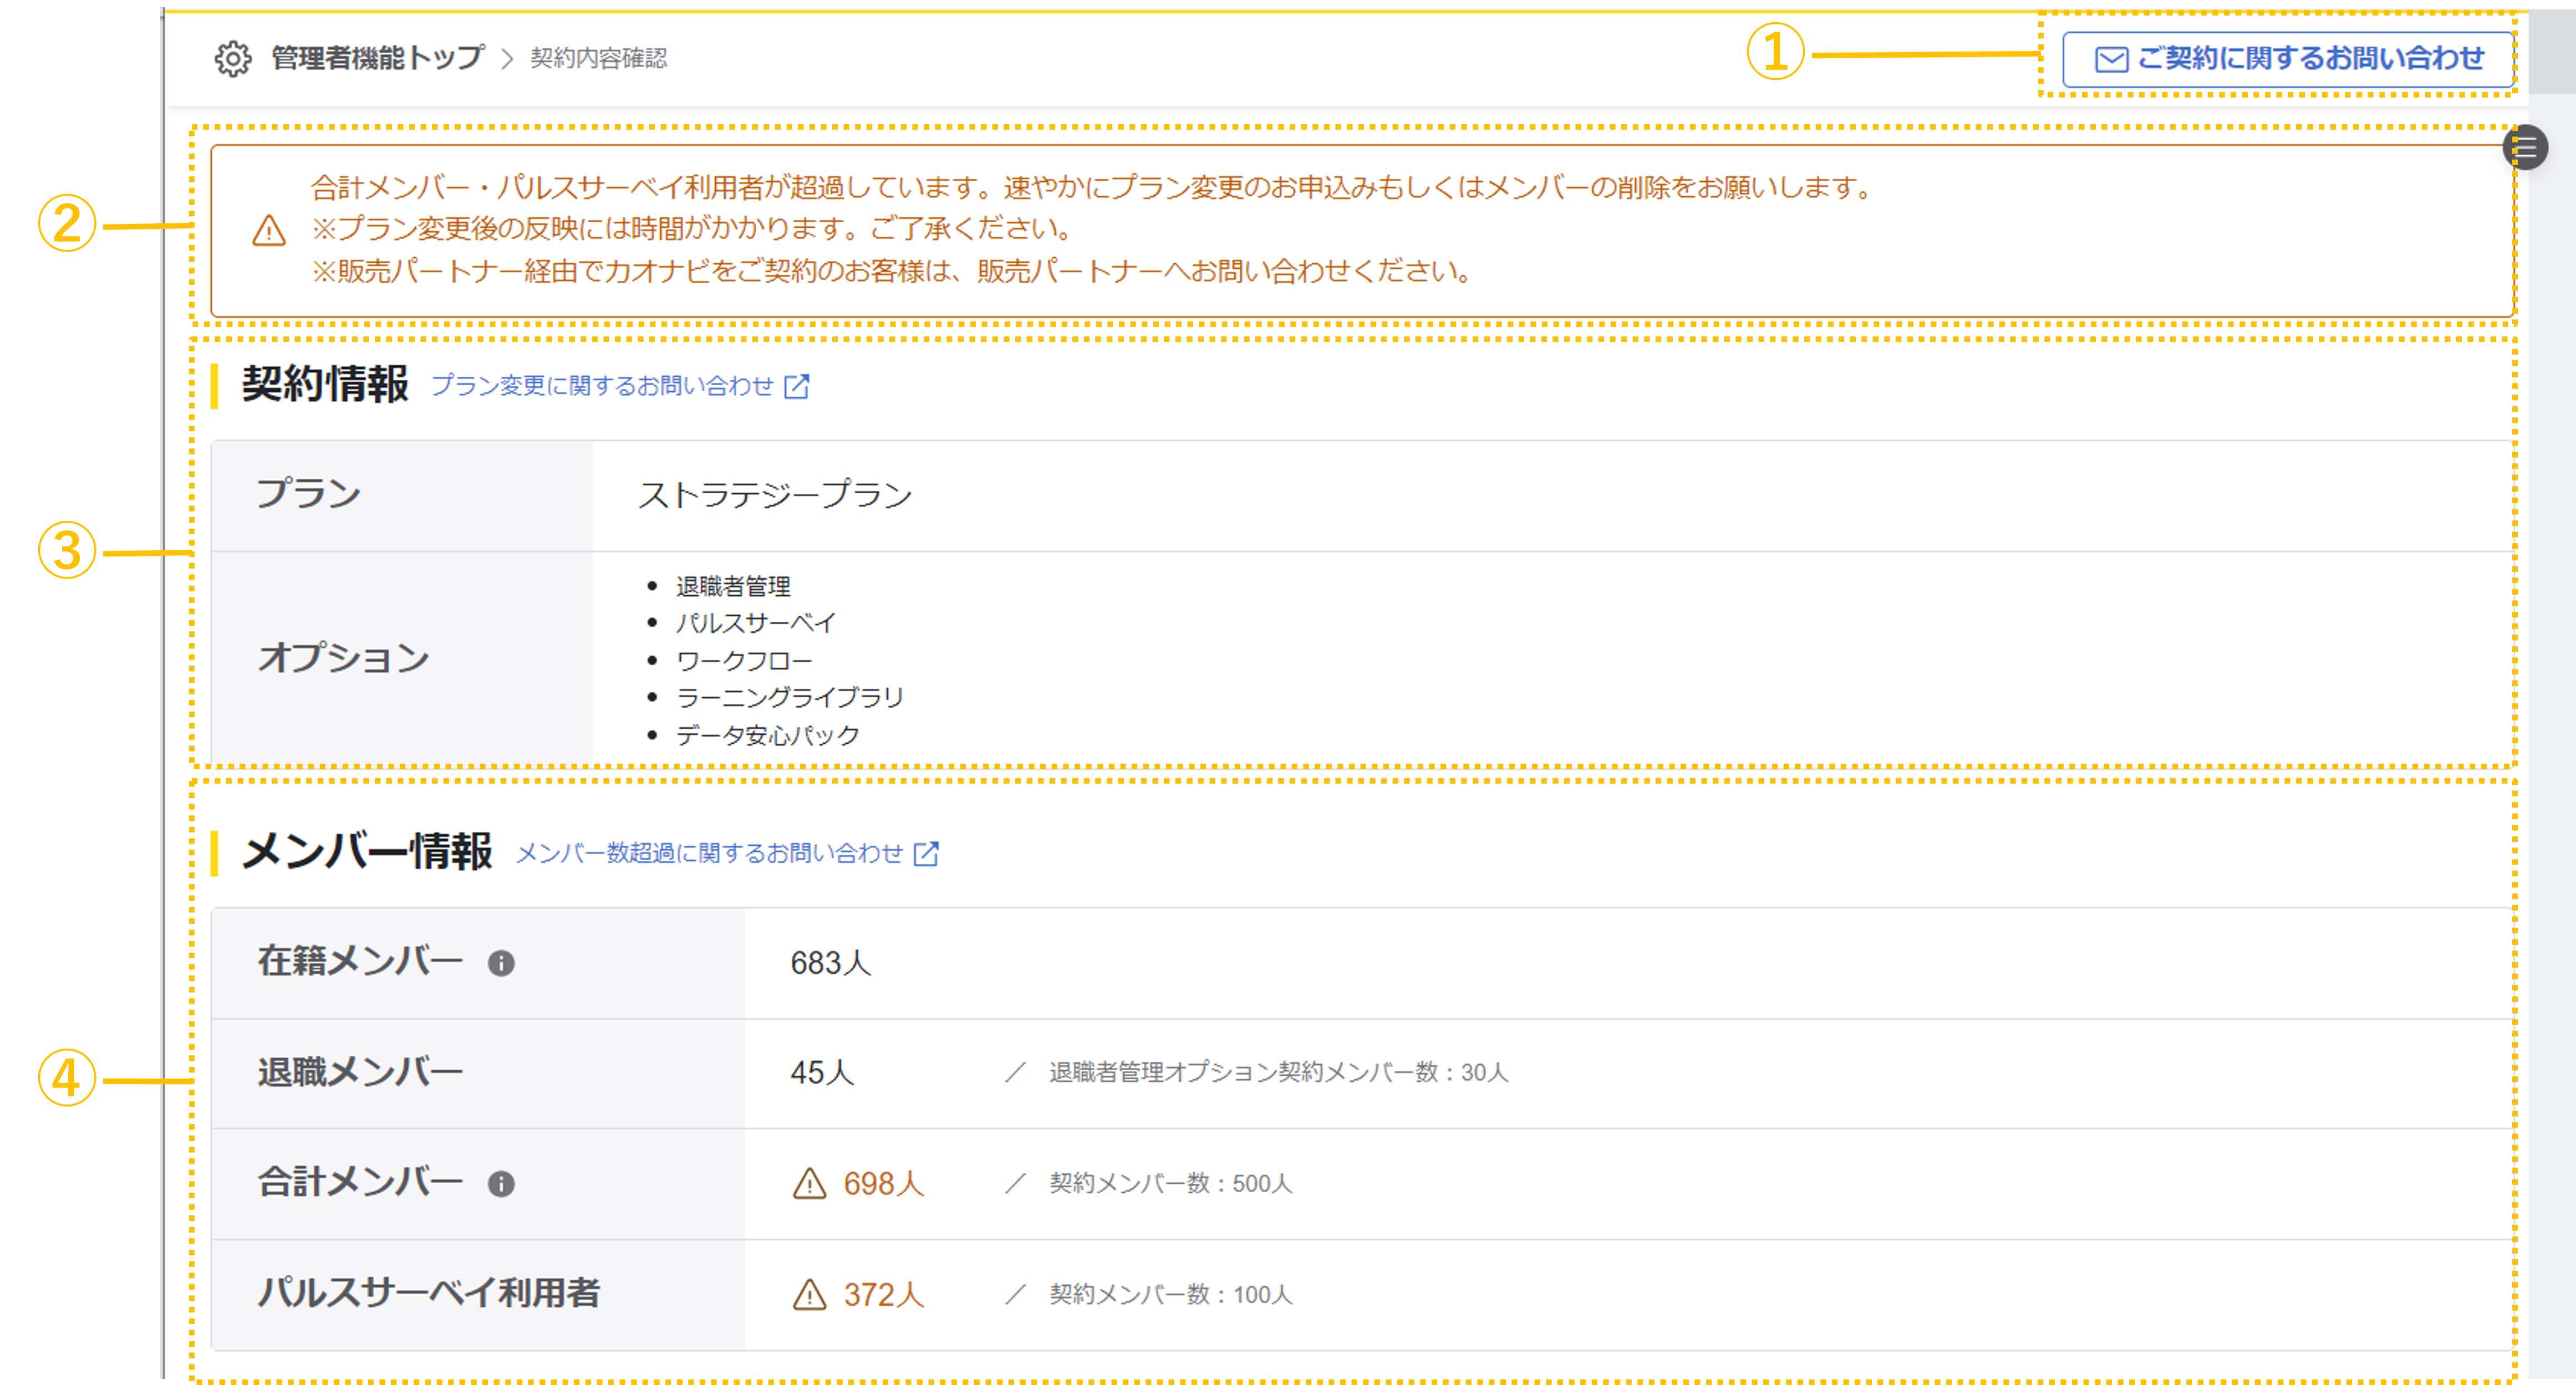Click the breadcrumb chevron separator
Image resolution: width=2576 pixels, height=1385 pixels.
(x=507, y=59)
